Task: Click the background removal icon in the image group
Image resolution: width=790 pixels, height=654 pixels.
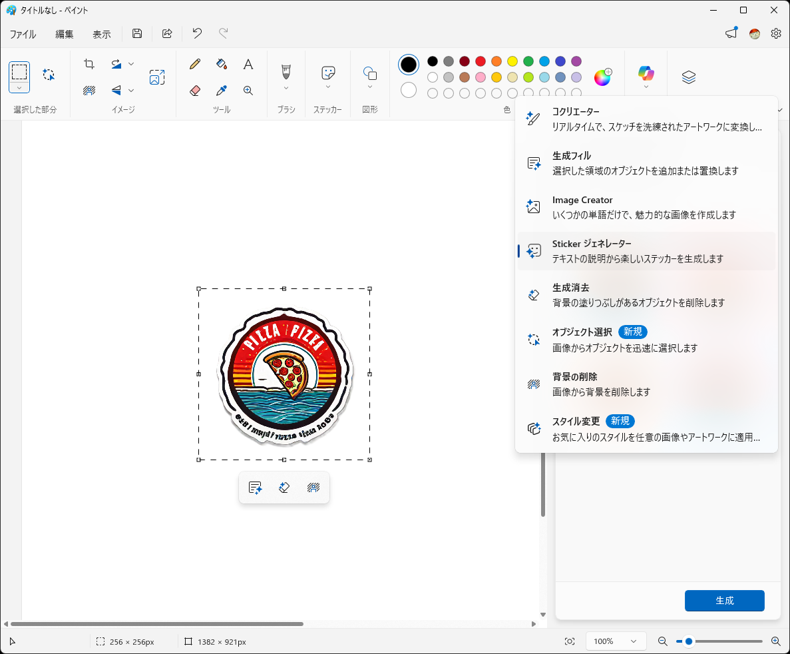Action: [x=89, y=90]
